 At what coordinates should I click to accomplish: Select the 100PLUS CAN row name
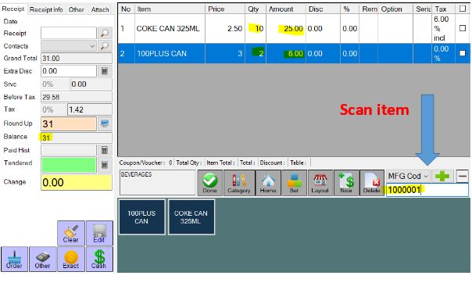[x=162, y=54]
